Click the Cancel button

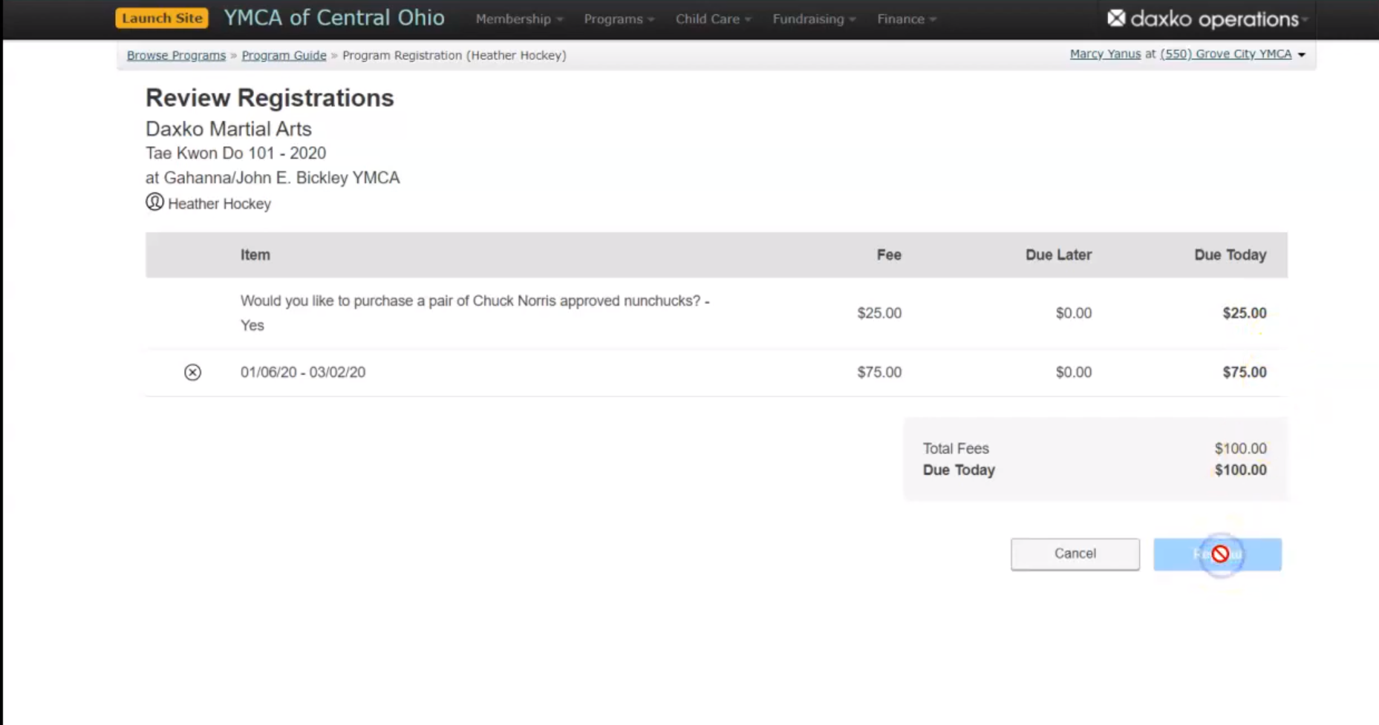pyautogui.click(x=1075, y=554)
